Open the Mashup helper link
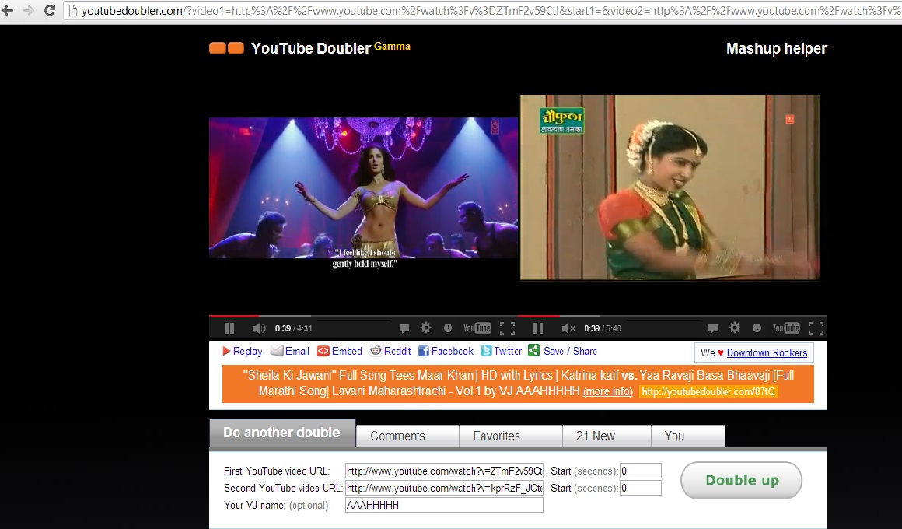The height and width of the screenshot is (529, 902). pos(776,49)
